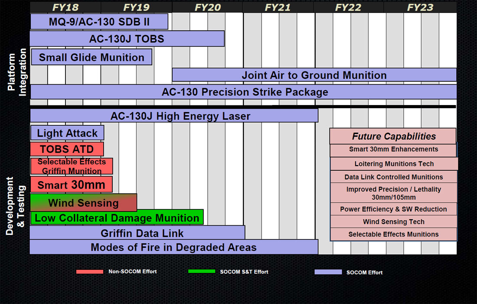
Task: Click the FY22 column header
Action: click(x=348, y=7)
